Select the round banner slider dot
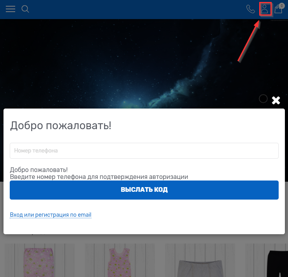 (263, 99)
